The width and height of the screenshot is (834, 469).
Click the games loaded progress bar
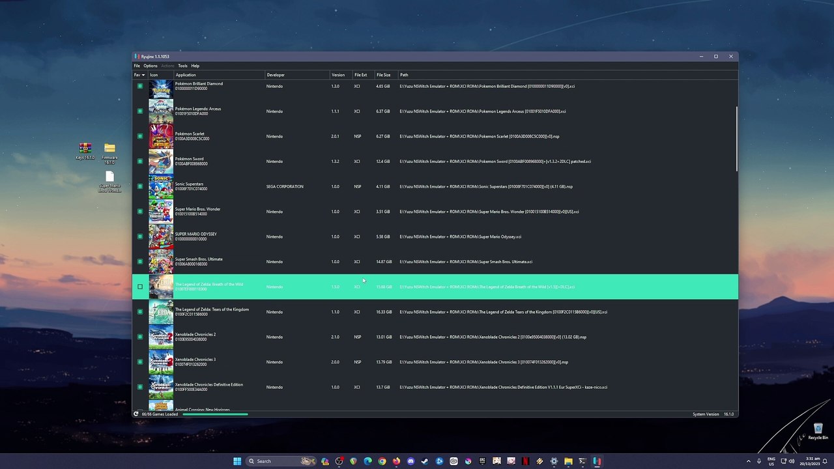click(215, 414)
